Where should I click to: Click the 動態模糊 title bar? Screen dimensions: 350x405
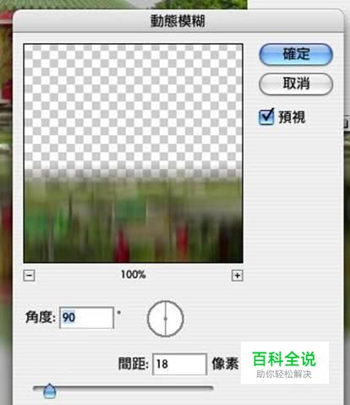point(178,21)
